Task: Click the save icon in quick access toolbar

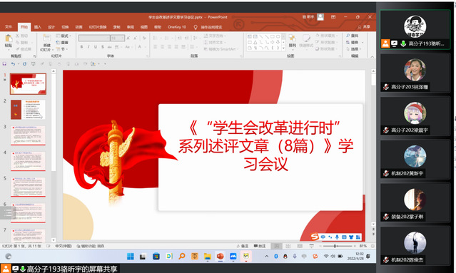Action: 4,64
